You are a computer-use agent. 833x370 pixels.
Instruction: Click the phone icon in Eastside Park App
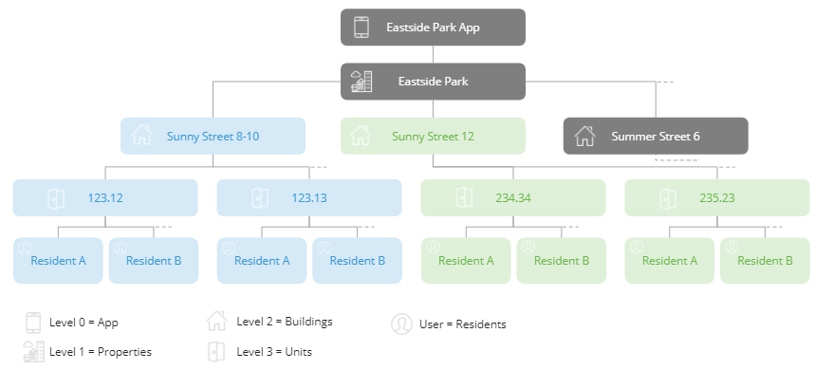(x=361, y=28)
